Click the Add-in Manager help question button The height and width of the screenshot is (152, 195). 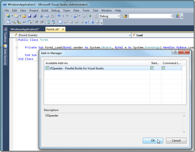point(175,52)
